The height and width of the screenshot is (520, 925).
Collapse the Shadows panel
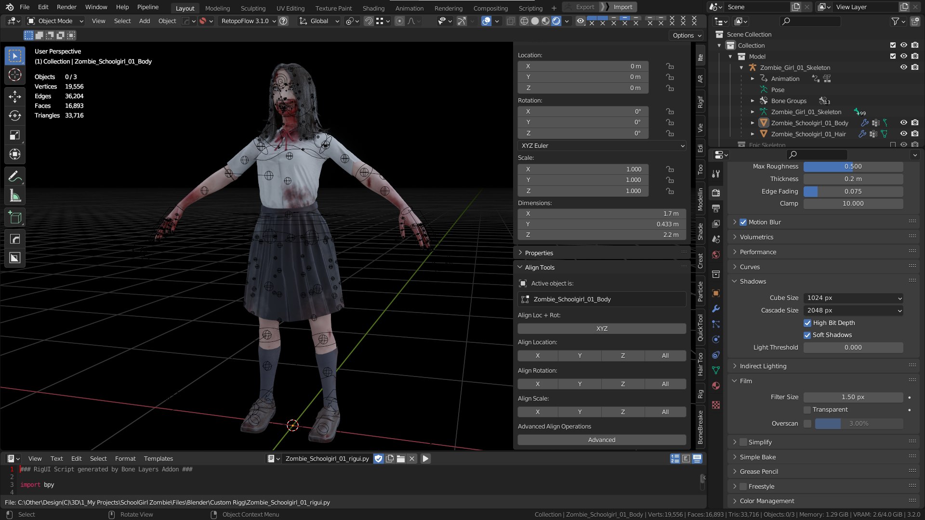pyautogui.click(x=753, y=282)
